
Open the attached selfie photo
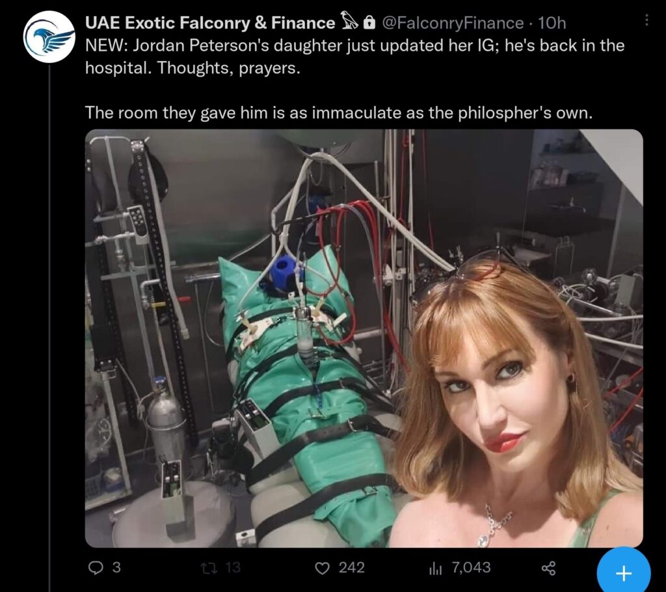tap(364, 338)
